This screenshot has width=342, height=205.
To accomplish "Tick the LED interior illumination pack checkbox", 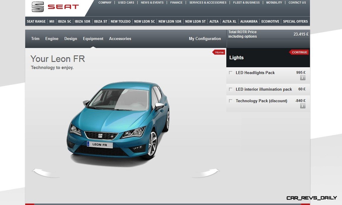I will (230, 89).
